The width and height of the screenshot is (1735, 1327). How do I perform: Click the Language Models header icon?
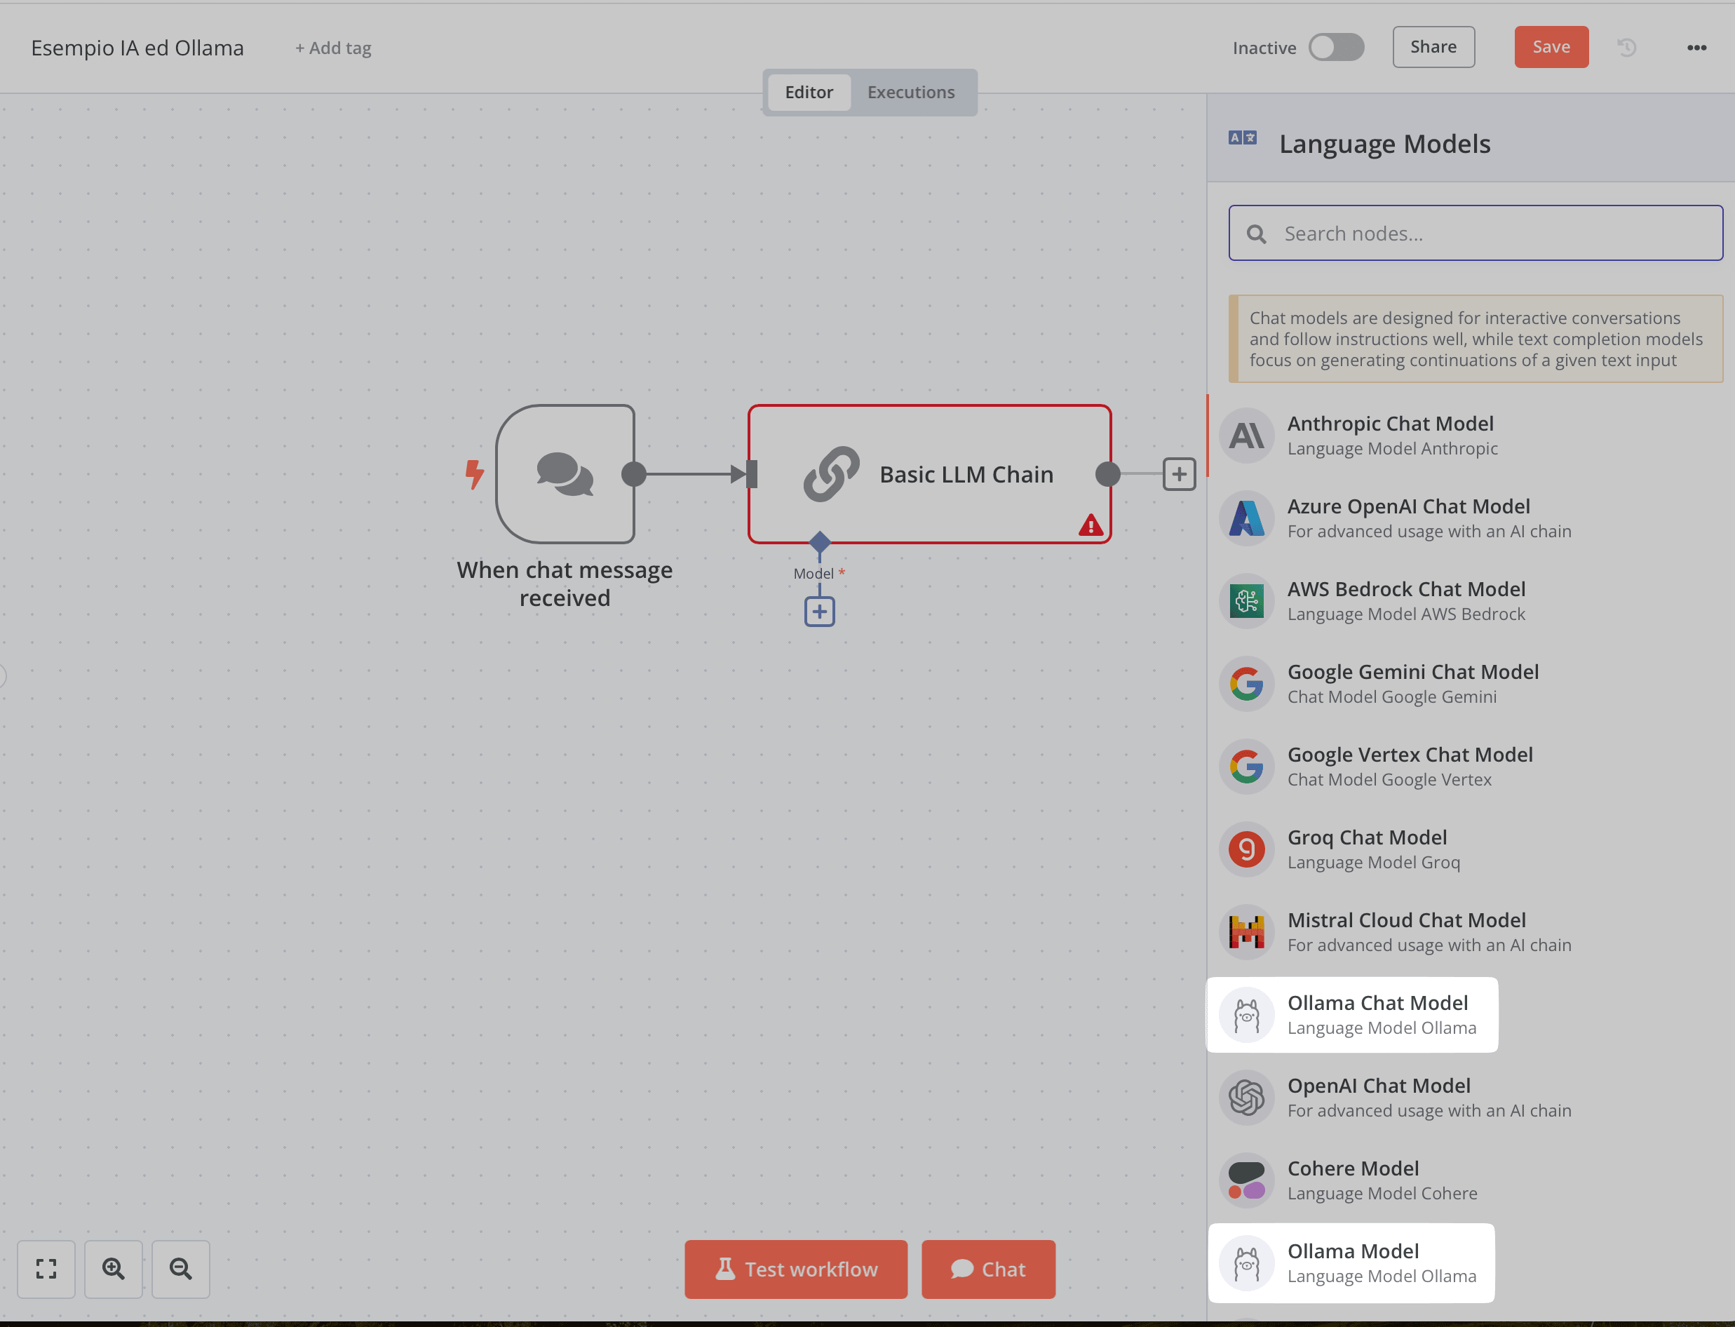(1242, 138)
